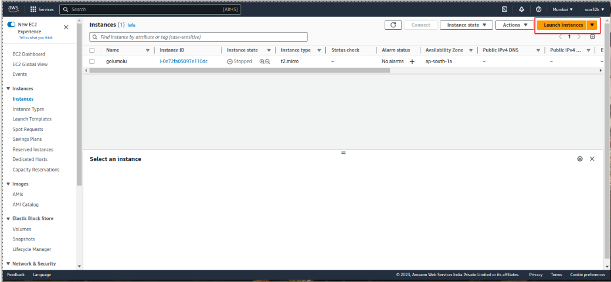The image size is (611, 282).
Task: Open the Services grid menu
Action: (x=42, y=9)
